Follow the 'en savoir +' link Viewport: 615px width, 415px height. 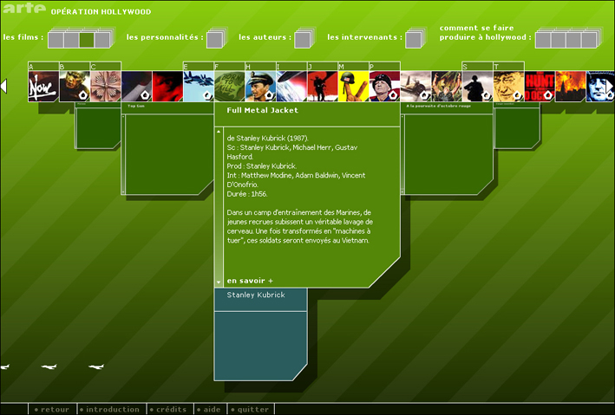(250, 281)
